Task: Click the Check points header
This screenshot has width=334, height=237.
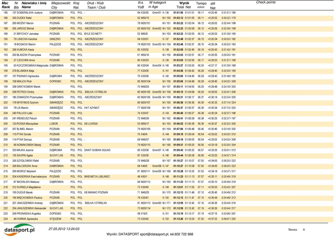Action: pyautogui.click(x=265, y=2)
